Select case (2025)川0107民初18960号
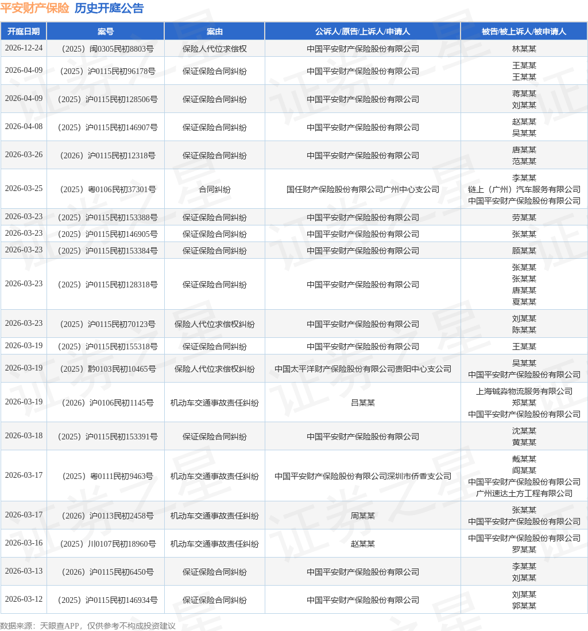The image size is (588, 631). click(x=106, y=544)
